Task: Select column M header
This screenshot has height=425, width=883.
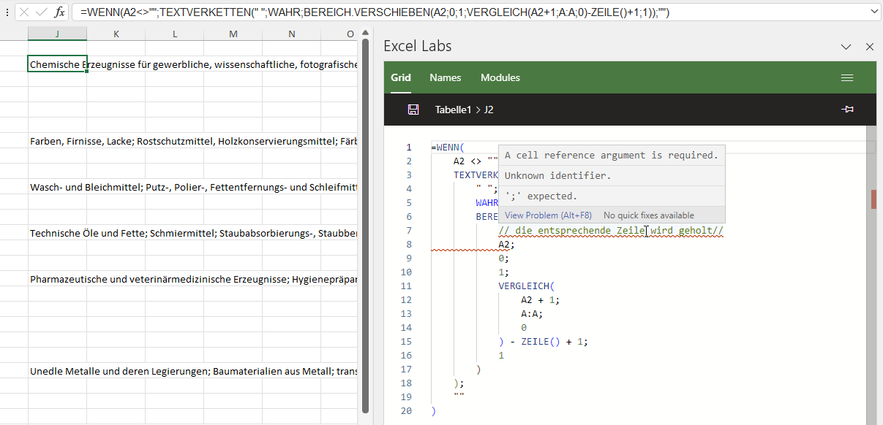Action: coord(233,34)
